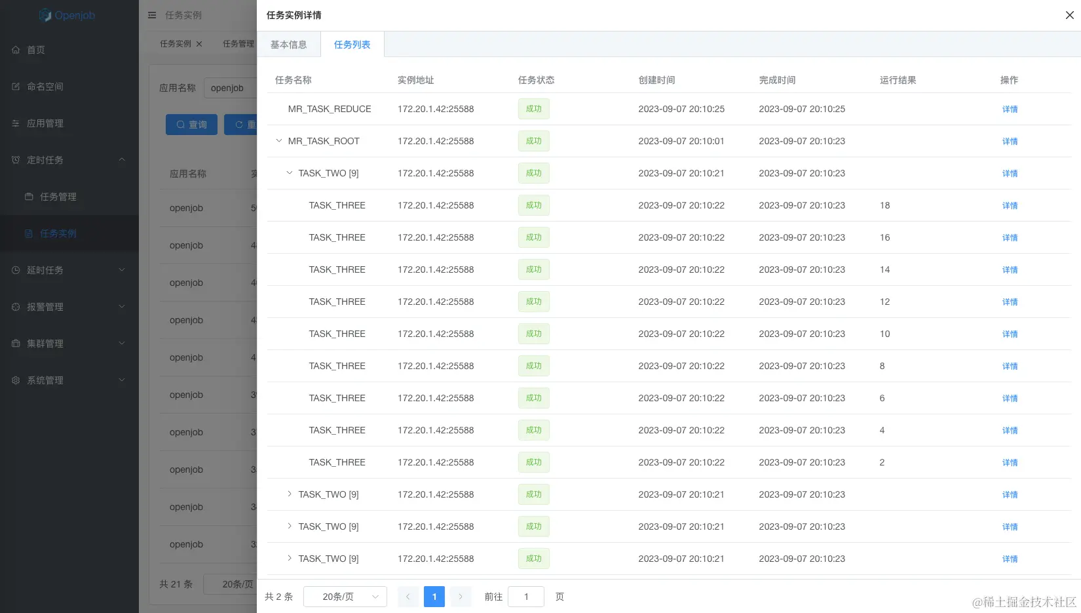
Task: Click the 前往 page number input
Action: point(526,597)
